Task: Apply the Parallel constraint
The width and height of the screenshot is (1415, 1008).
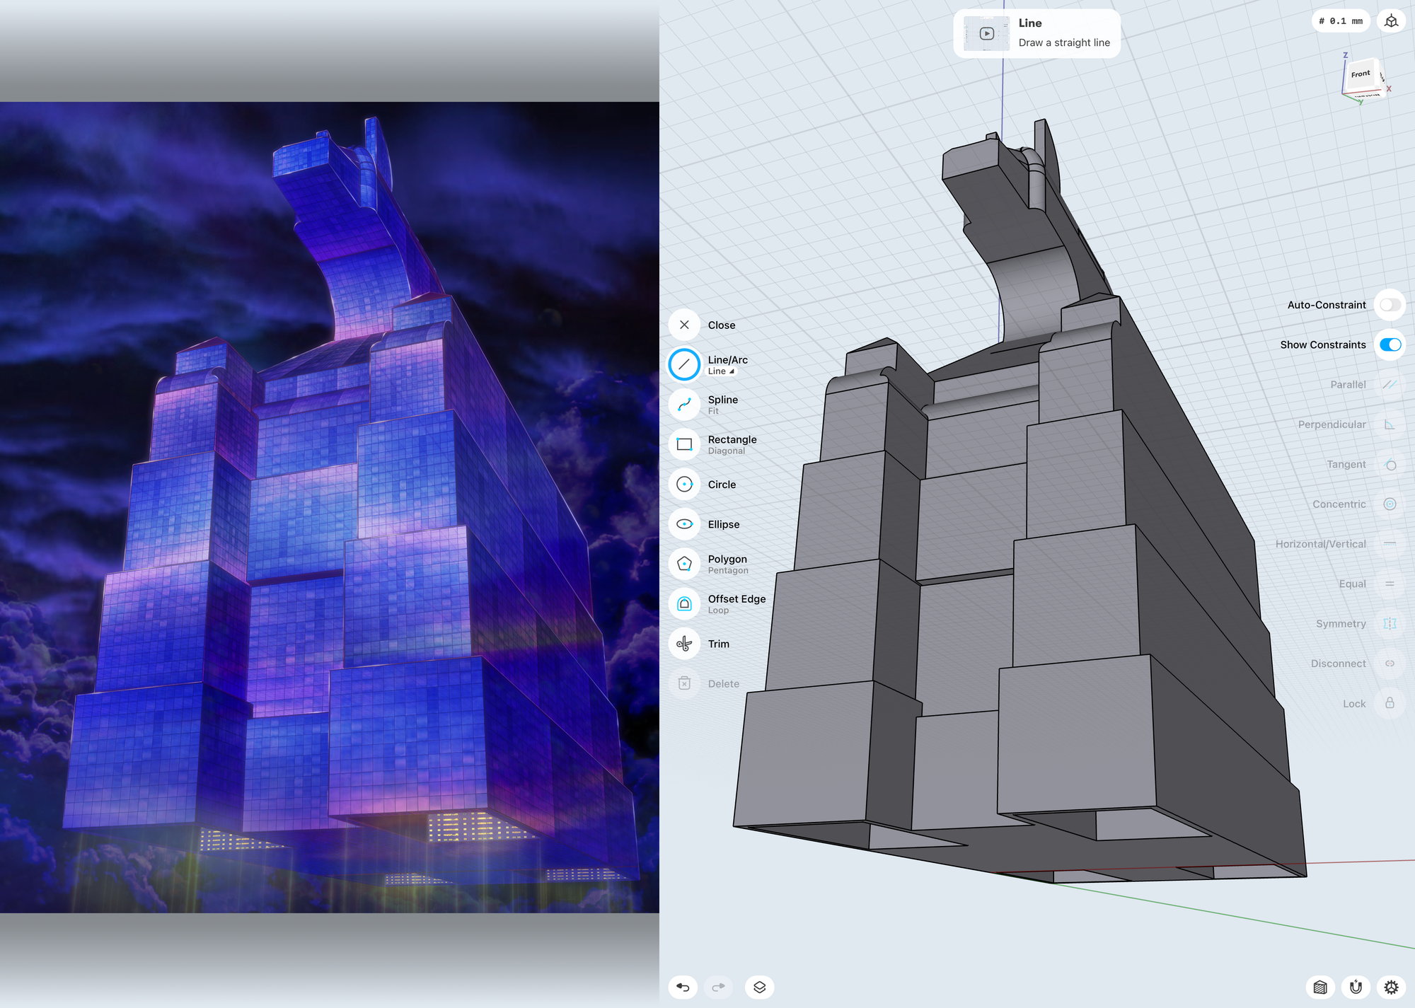Action: click(x=1390, y=385)
